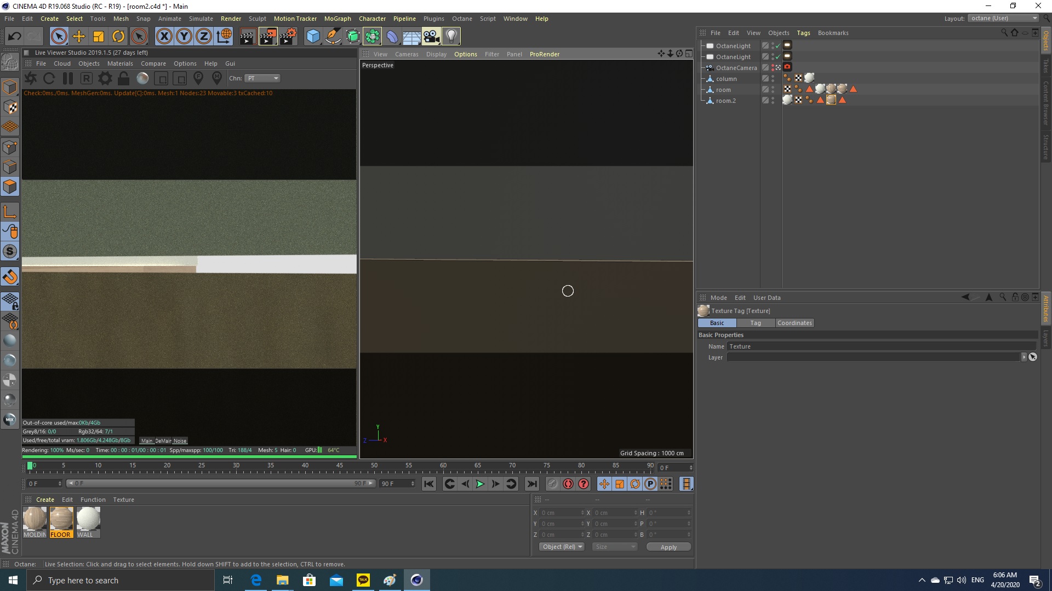This screenshot has width=1052, height=591.
Task: Add a Floor environment object
Action: [x=411, y=37]
